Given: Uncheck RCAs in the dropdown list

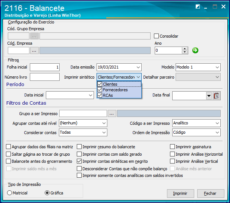Looking at the screenshot, I should click(100, 95).
